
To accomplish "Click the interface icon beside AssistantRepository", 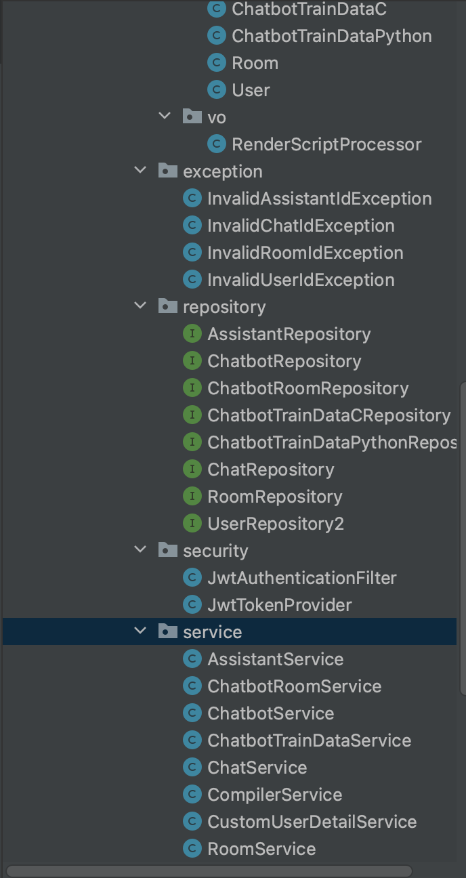I will 192,334.
